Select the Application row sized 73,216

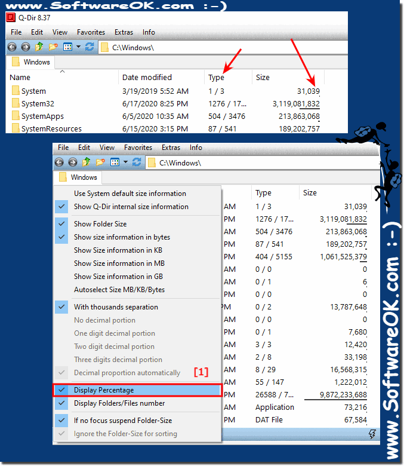point(297,407)
